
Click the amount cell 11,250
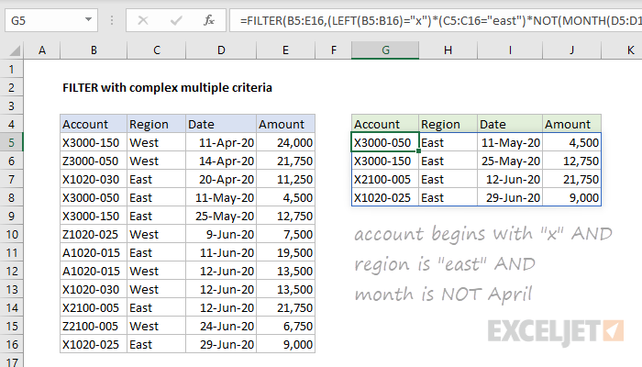tap(286, 180)
